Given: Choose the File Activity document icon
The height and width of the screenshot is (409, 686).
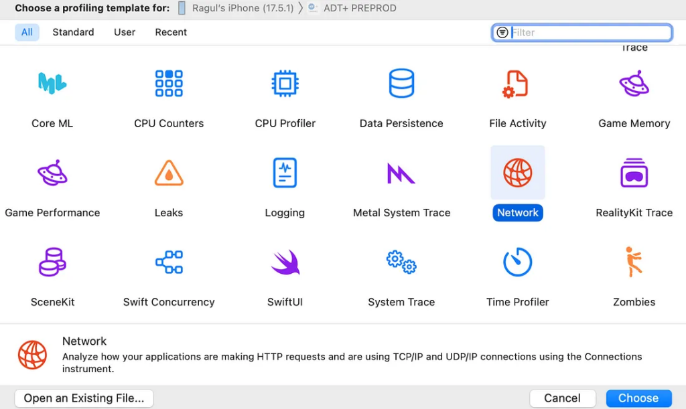Looking at the screenshot, I should click(515, 84).
